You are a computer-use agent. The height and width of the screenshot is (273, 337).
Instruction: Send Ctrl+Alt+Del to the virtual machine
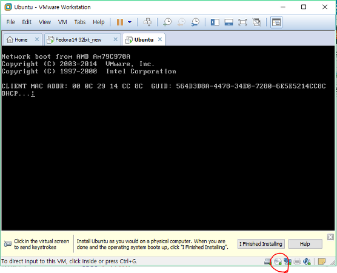pyautogui.click(x=147, y=22)
